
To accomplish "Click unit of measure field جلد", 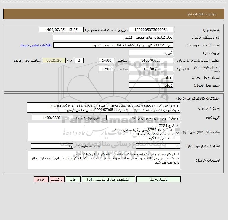I will [x=52, y=146].
